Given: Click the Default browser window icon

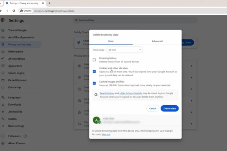Looking at the screenshot, I should [3, 80].
